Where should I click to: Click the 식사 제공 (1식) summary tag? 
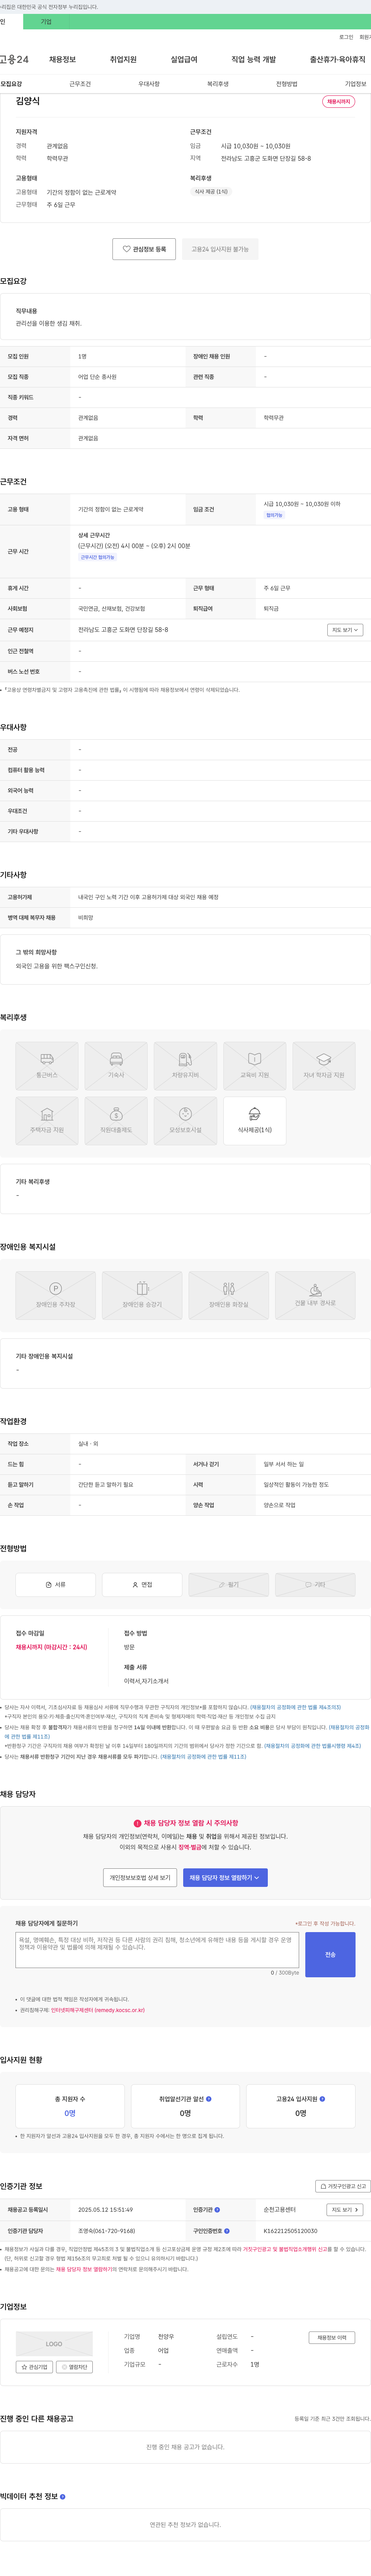[211, 191]
